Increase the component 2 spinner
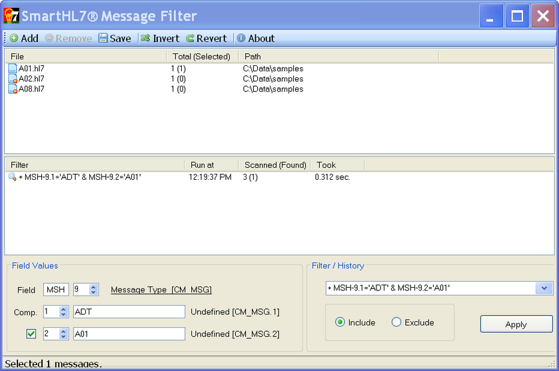The height and width of the screenshot is (371, 559). [63, 331]
